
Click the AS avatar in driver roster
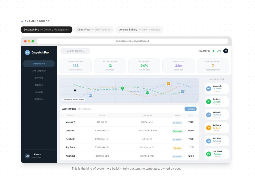(x=209, y=141)
